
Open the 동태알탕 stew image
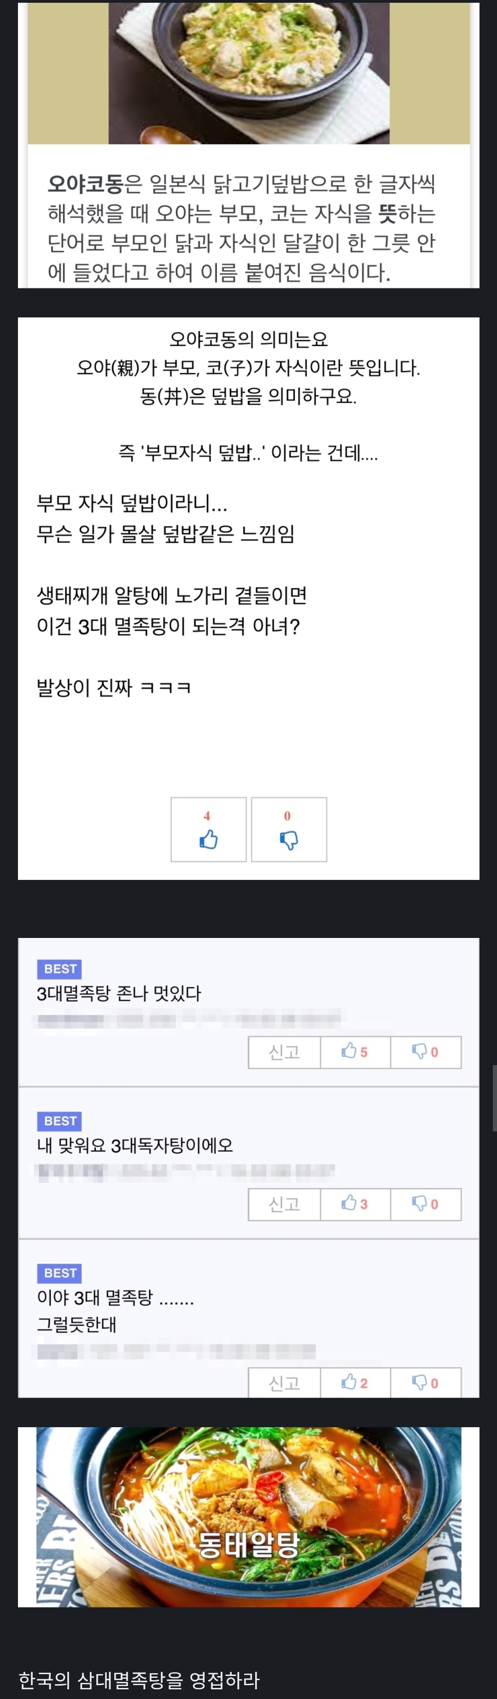point(249,1517)
